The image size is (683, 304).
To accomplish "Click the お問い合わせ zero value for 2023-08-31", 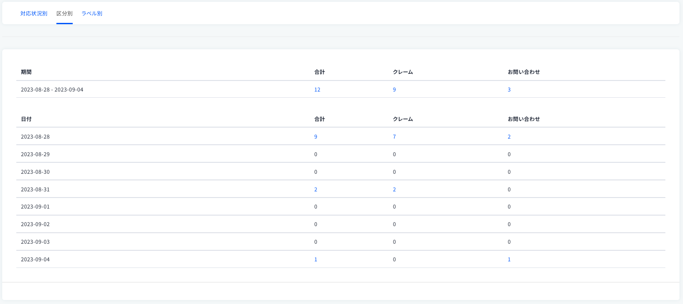I will [x=509, y=190].
